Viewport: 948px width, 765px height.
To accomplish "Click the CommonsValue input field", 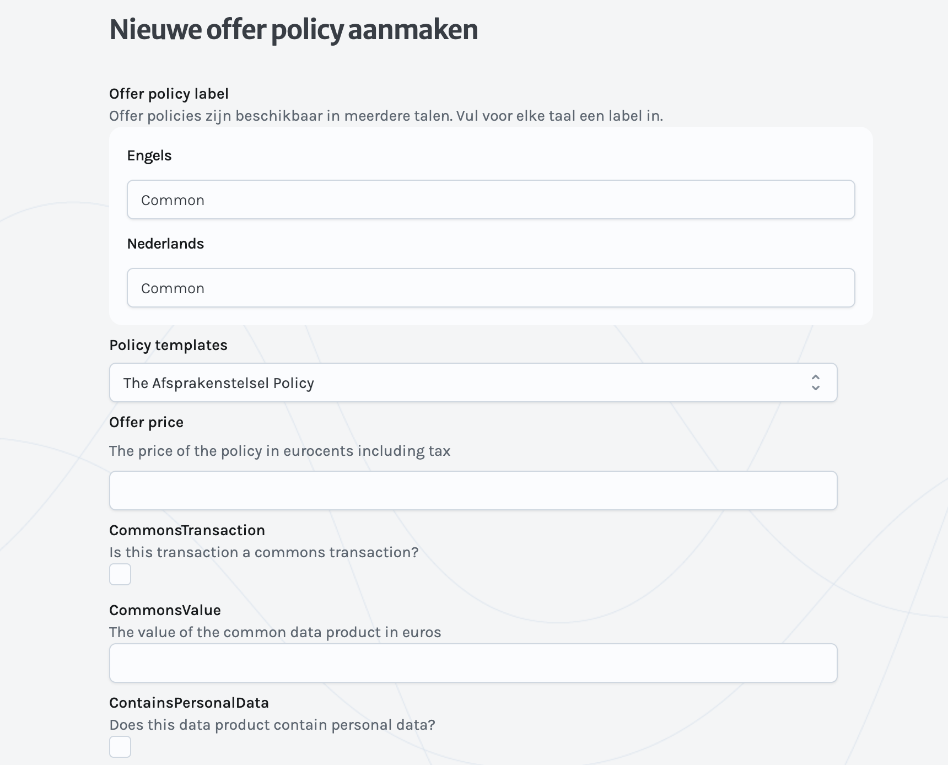I will (473, 663).
